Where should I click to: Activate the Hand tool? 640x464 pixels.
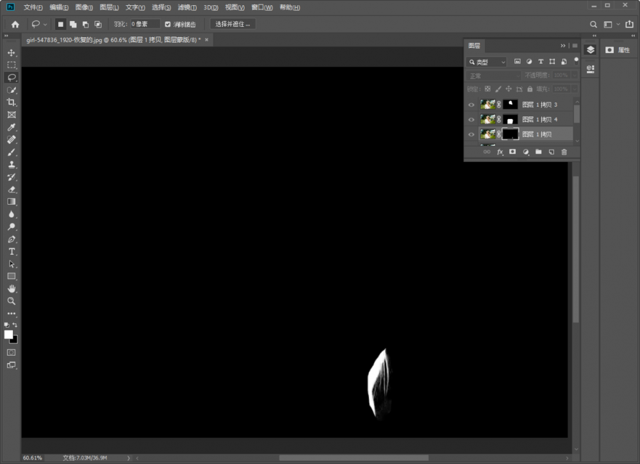(x=12, y=289)
